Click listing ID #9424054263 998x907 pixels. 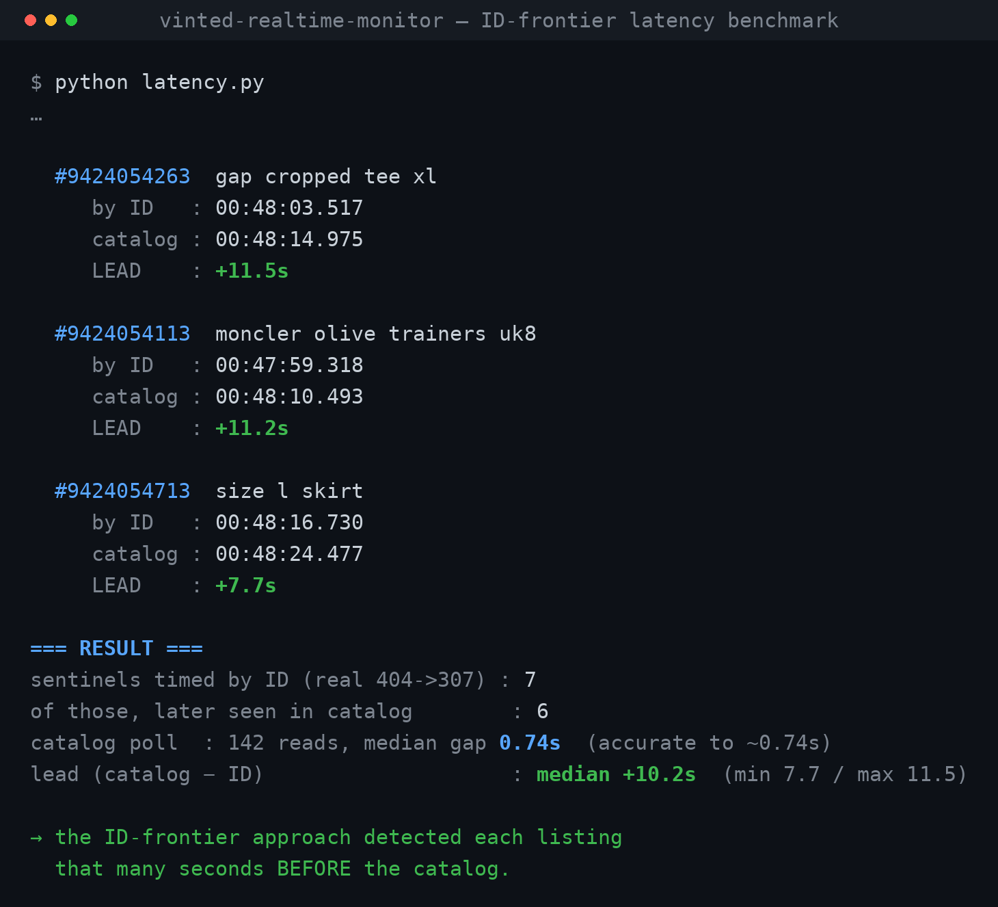coord(122,176)
